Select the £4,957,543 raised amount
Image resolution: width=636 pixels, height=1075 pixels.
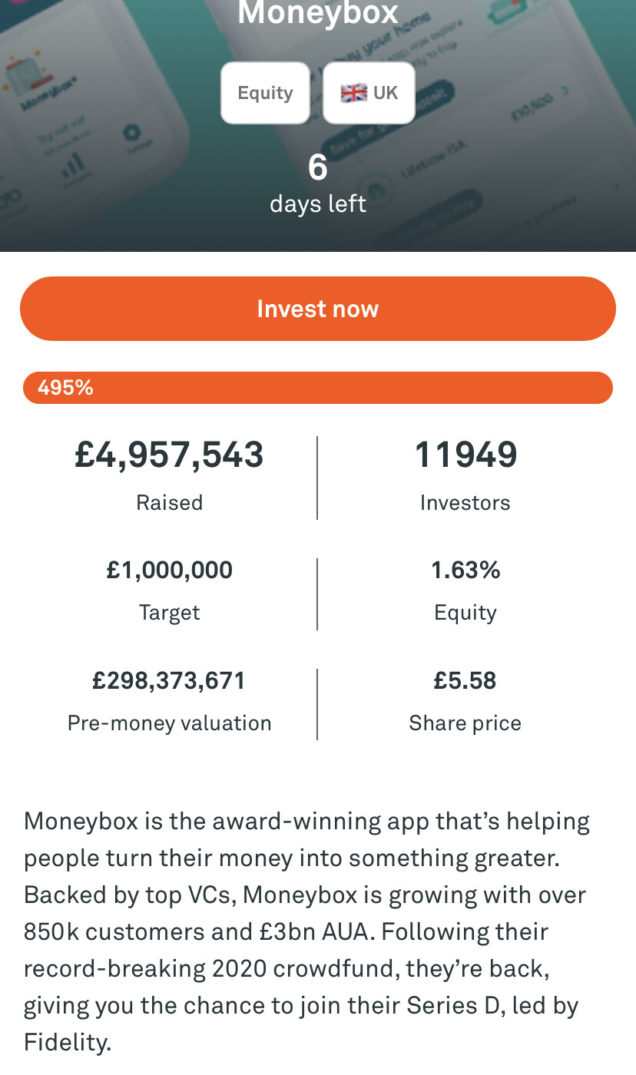point(169,455)
